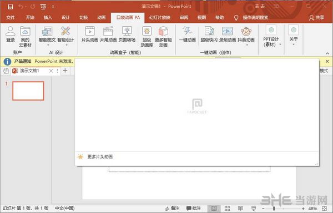Zoom in with the plus button
The height and width of the screenshot is (213, 333).
click(x=303, y=209)
